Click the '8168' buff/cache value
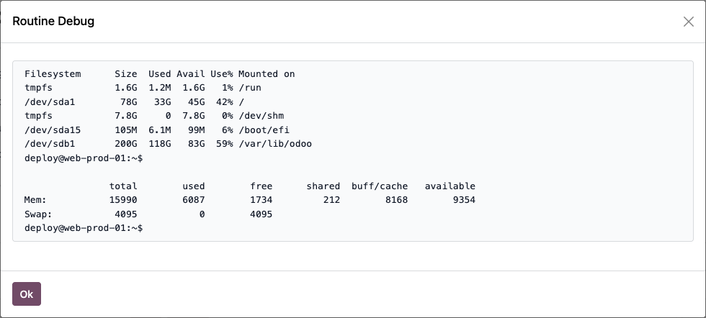The width and height of the screenshot is (706, 318). pos(397,200)
